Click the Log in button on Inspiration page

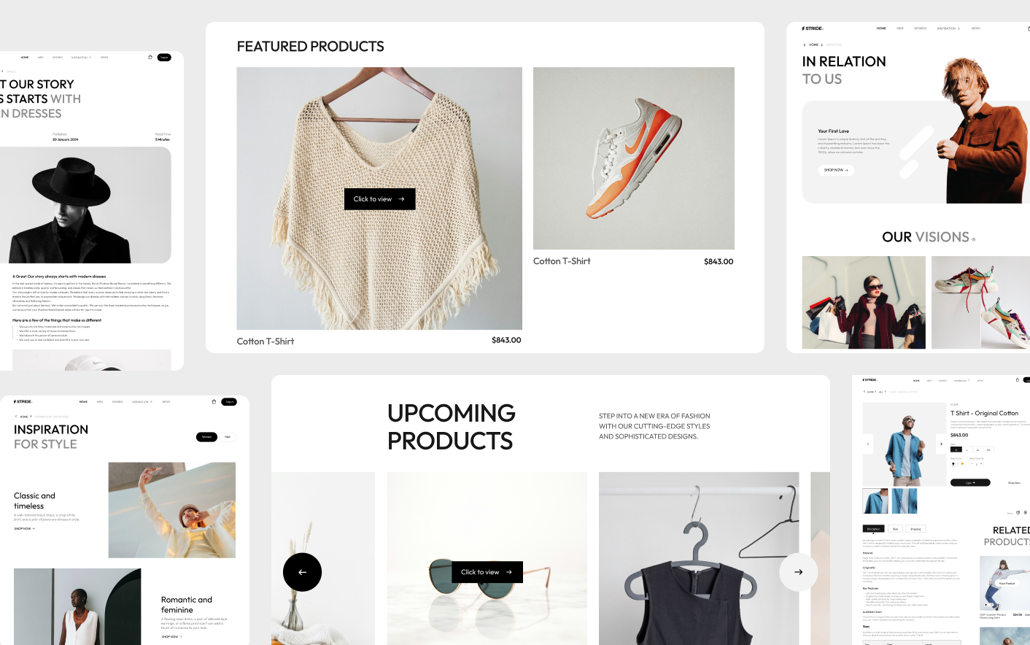(229, 401)
